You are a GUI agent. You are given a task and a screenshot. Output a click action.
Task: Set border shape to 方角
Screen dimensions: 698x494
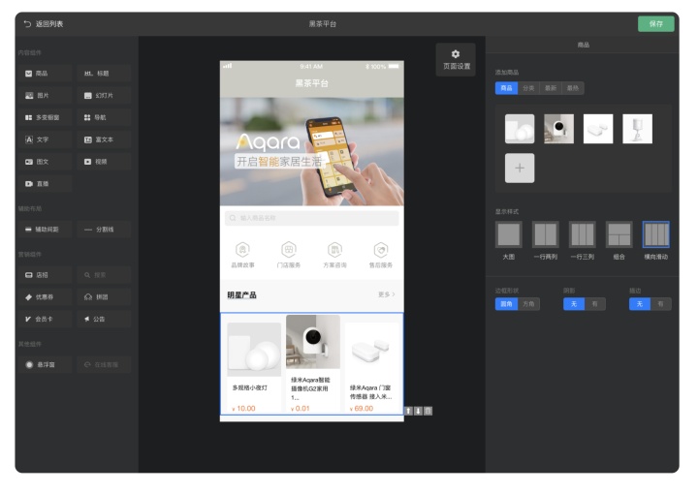pos(528,304)
